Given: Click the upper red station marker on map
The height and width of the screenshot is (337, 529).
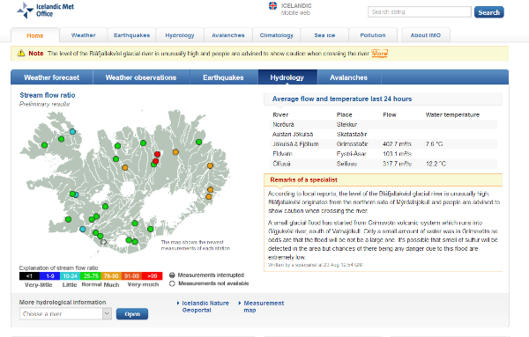Looking at the screenshot, I should pos(157,154).
